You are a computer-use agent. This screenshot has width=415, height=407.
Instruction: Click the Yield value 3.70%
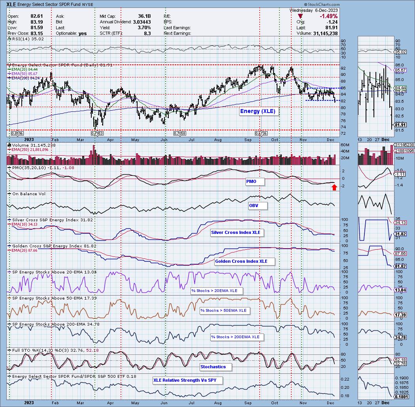click(144, 28)
